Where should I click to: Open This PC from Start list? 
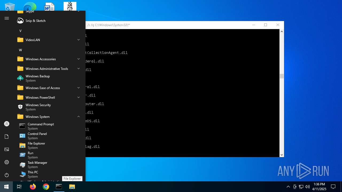click(x=48, y=174)
